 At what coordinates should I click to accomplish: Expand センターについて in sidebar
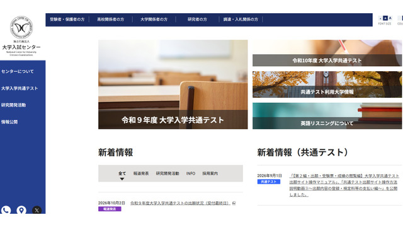[x=18, y=71]
